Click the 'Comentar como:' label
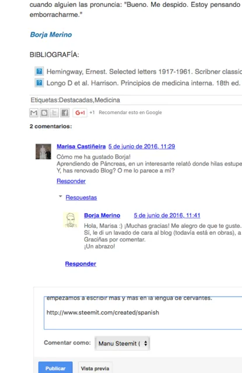The height and width of the screenshot is (373, 242). [x=67, y=343]
